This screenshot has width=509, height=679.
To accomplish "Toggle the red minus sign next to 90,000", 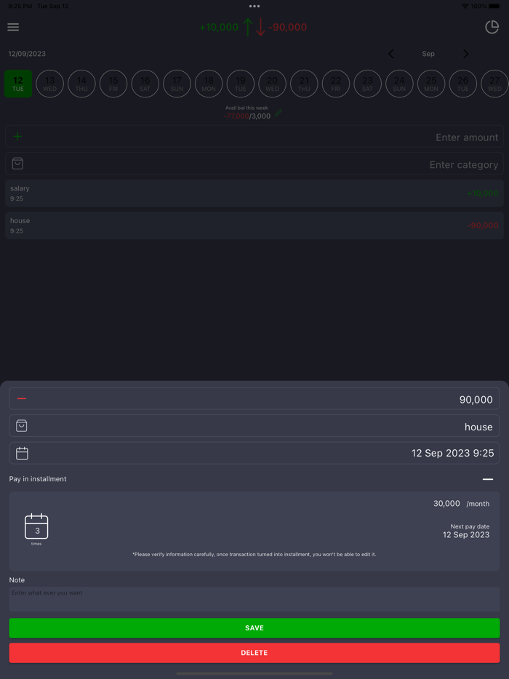I will coord(21,398).
